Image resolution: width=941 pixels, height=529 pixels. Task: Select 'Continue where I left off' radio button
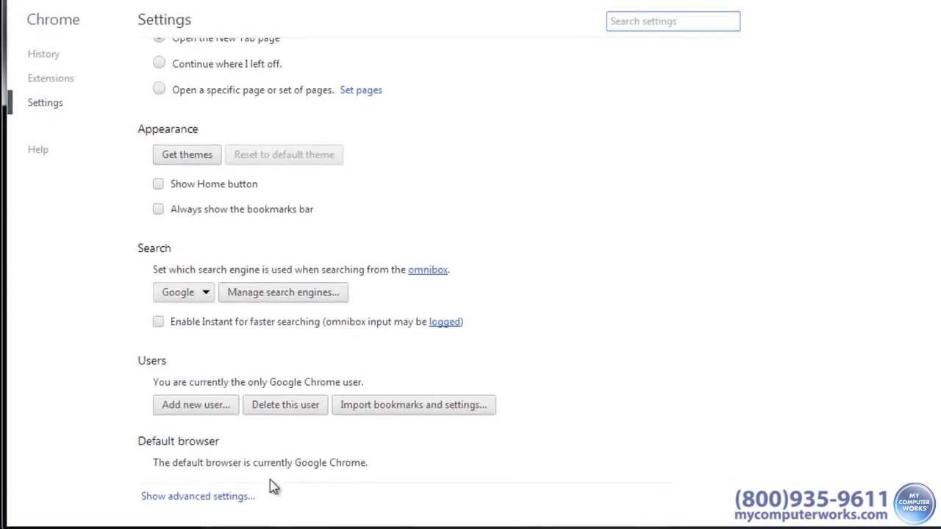(159, 63)
